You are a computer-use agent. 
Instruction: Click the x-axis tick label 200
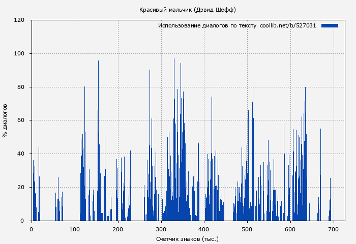click(118, 229)
